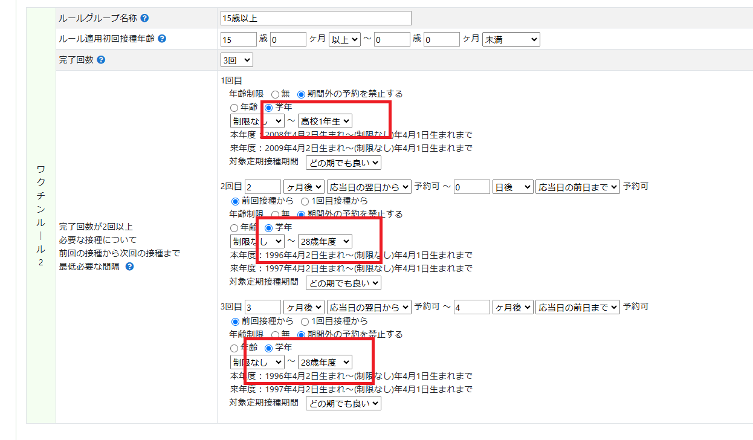Select 1回目接種から for 2回目
Image resolution: width=753 pixels, height=440 pixels.
click(305, 201)
